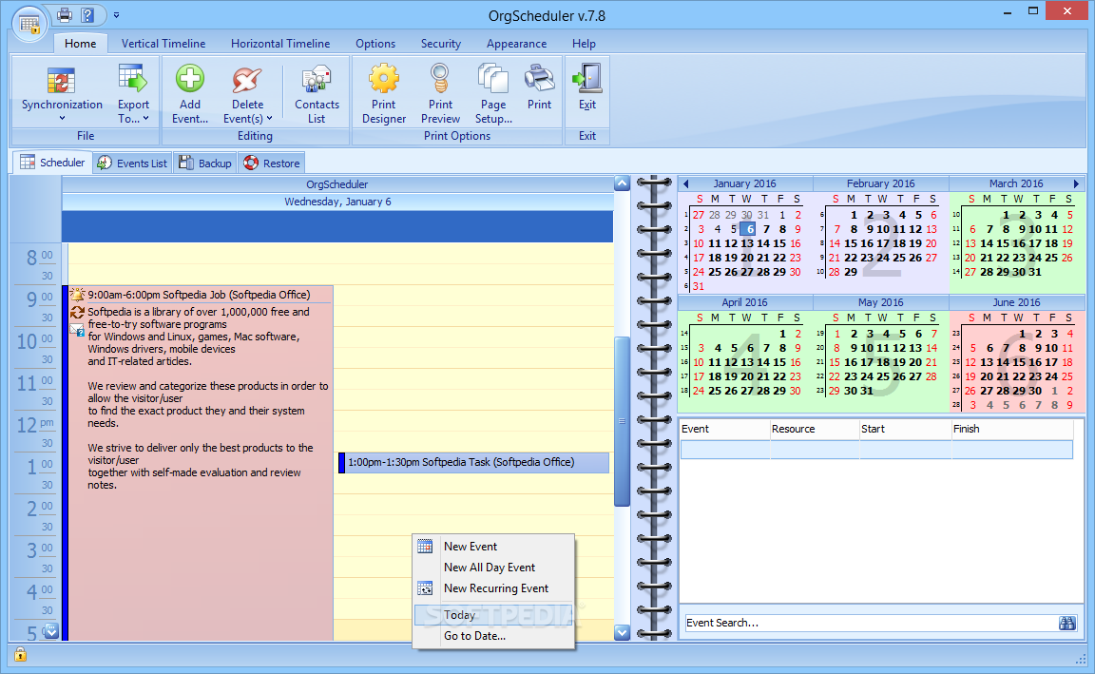The height and width of the screenshot is (674, 1095).
Task: Select the Restore tab
Action: [272, 163]
